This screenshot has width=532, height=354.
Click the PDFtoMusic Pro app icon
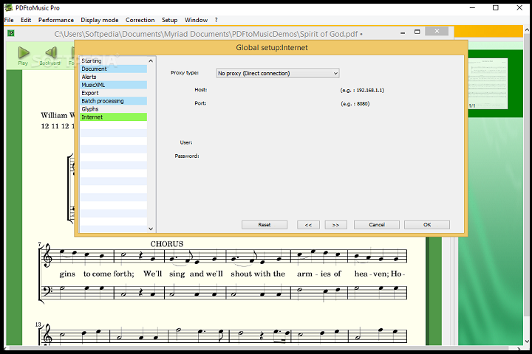point(8,7)
